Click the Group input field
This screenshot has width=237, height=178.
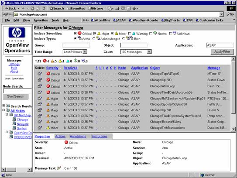(x=76, y=45)
